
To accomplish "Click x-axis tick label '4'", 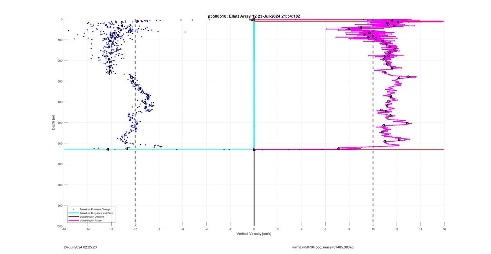I will [x=302, y=229].
